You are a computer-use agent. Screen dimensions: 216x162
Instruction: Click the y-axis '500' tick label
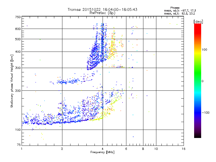tap(18, 39)
